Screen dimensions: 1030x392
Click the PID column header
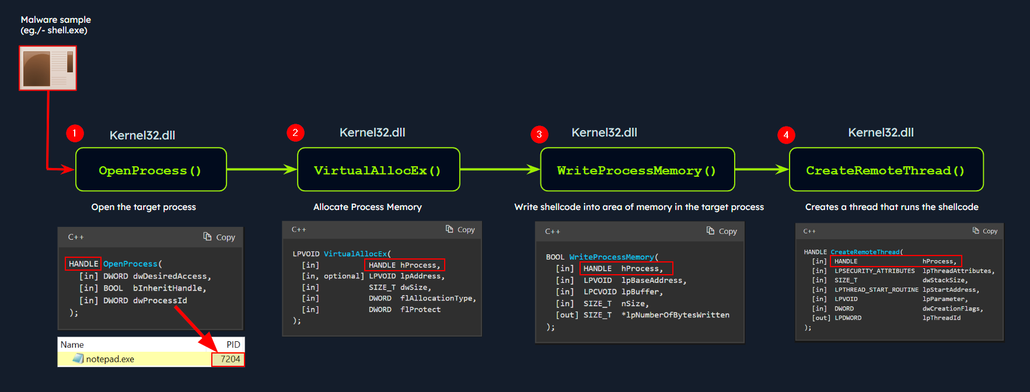click(x=233, y=344)
